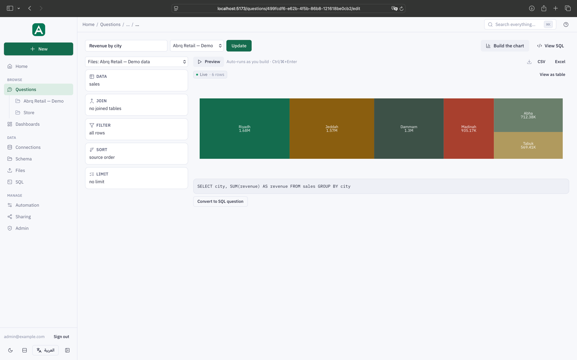Toggle dark mode moon icon

[x=10, y=350]
